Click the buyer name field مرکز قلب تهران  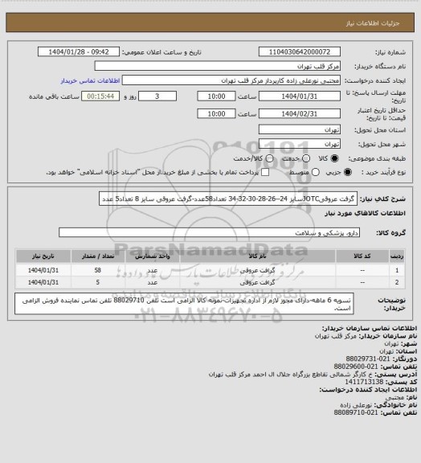217,66
